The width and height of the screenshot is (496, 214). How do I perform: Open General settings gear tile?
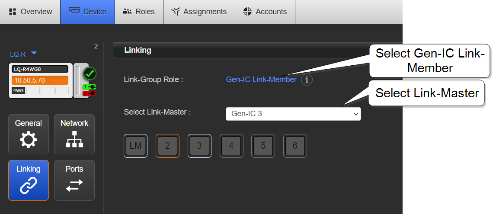[29, 134]
